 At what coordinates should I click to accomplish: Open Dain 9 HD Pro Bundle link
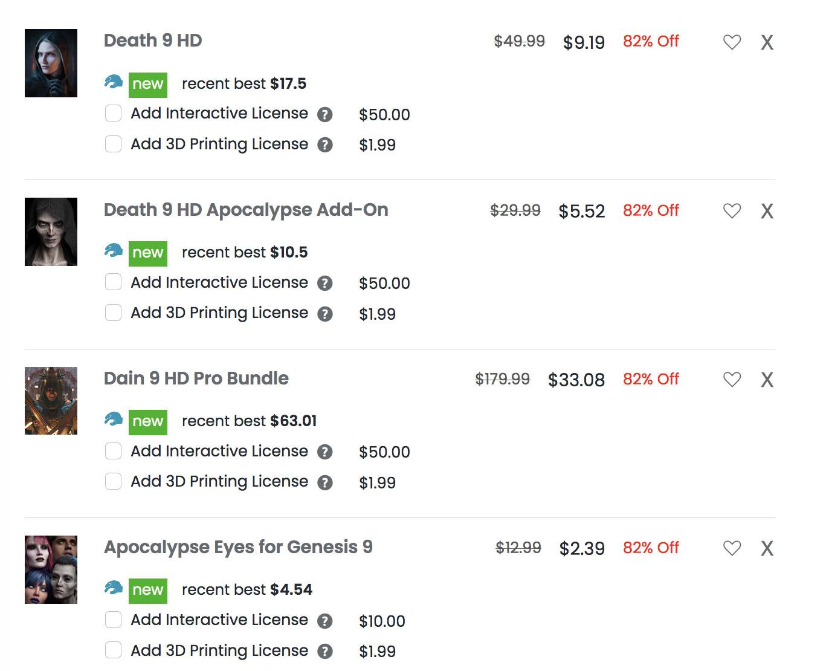[196, 378]
